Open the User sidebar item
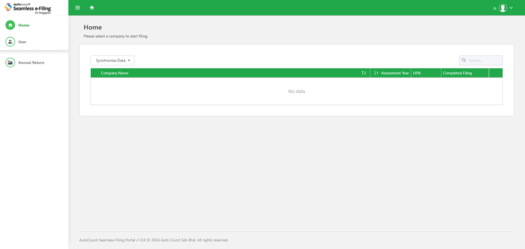Viewport: 525px width, 249px height. click(34, 42)
